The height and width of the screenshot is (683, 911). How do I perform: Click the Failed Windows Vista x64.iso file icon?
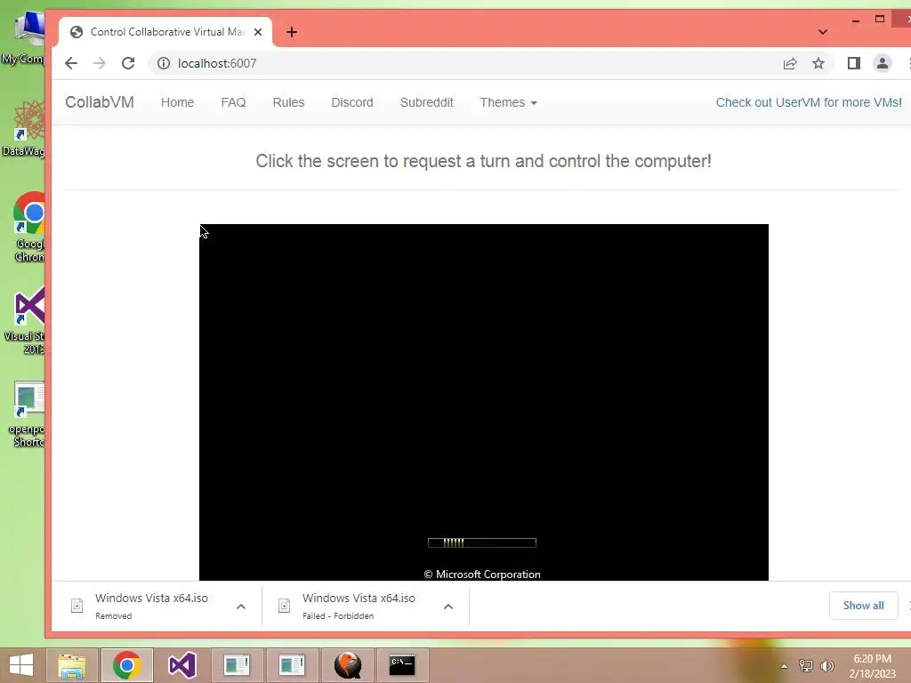tap(284, 606)
